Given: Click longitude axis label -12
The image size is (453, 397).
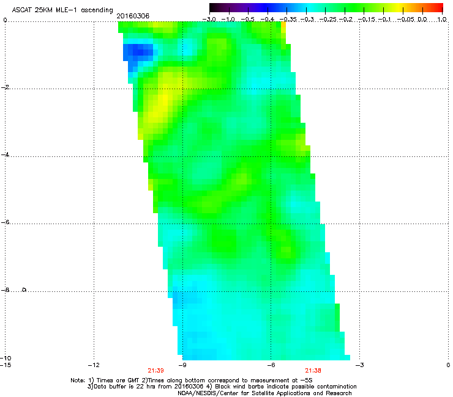Looking at the screenshot, I should click(x=94, y=365).
